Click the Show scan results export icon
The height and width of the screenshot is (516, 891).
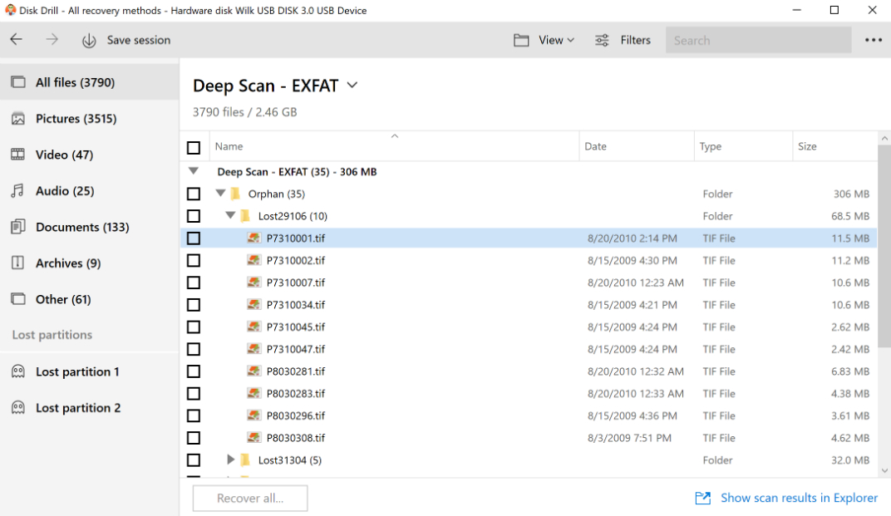pyautogui.click(x=703, y=498)
